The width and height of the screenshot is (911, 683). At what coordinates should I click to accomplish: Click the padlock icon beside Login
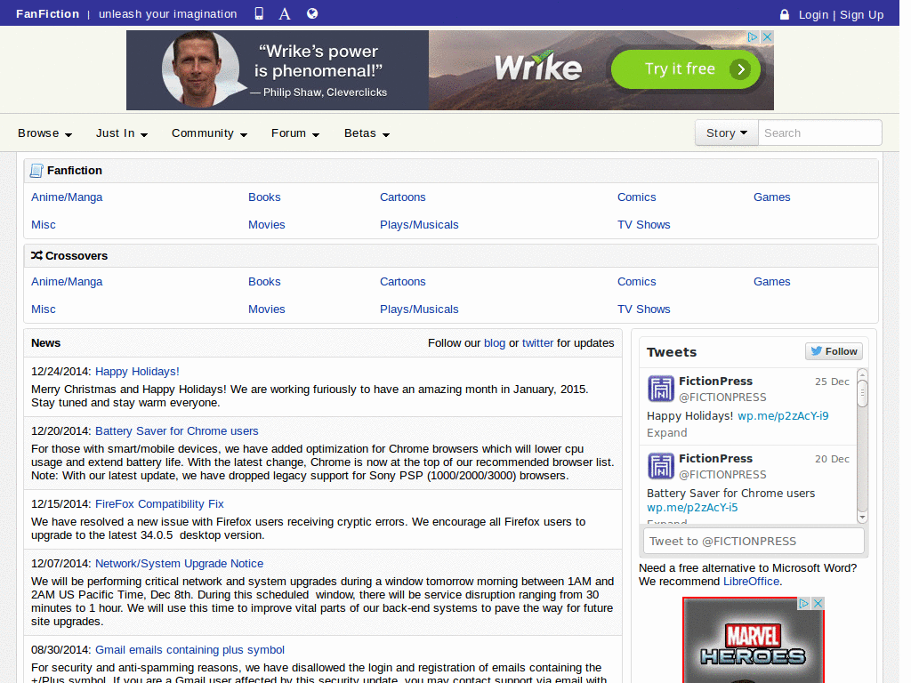pyautogui.click(x=785, y=14)
